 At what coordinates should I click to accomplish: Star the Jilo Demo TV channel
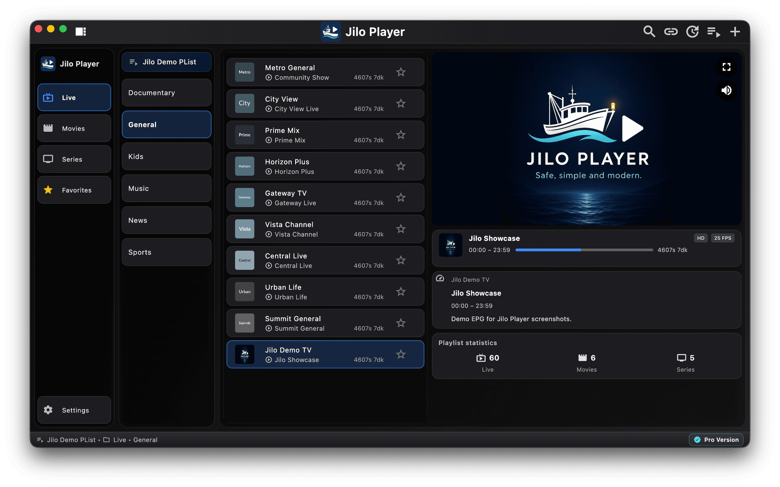[401, 354]
